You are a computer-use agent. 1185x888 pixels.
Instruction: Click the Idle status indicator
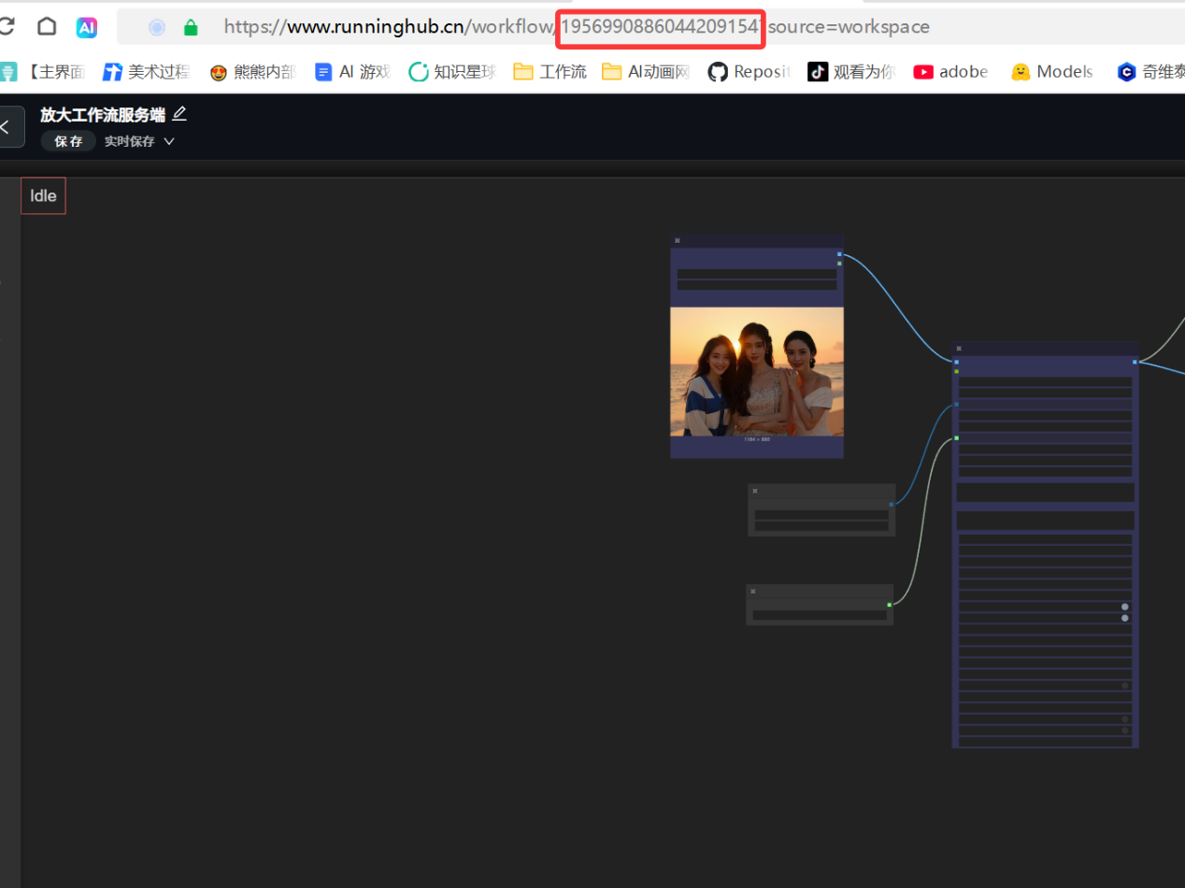tap(43, 196)
